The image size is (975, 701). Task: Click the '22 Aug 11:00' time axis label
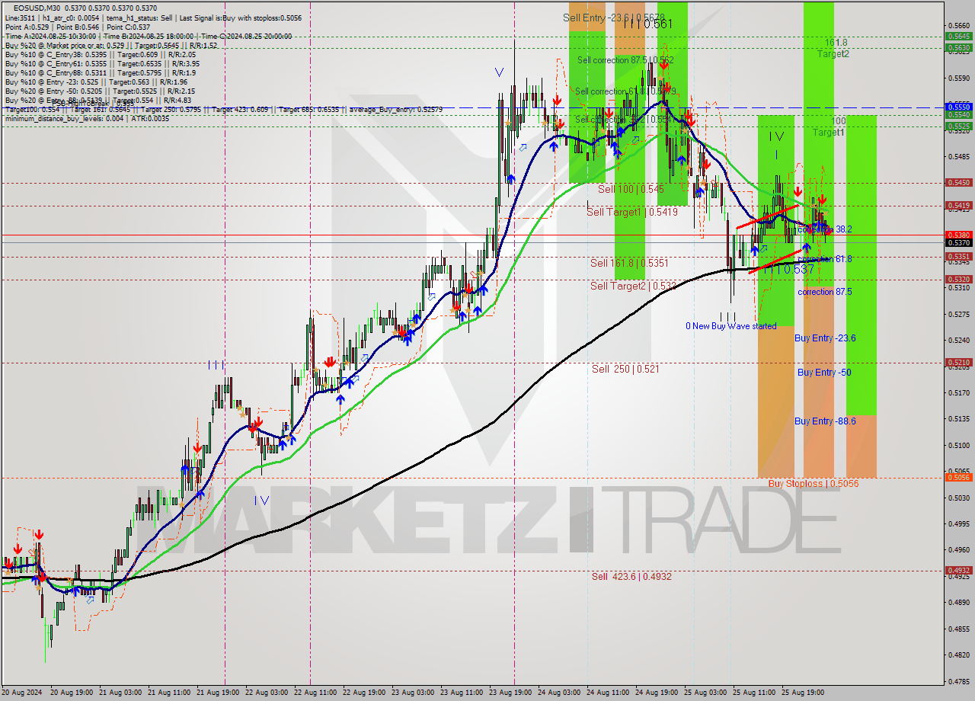click(x=314, y=693)
